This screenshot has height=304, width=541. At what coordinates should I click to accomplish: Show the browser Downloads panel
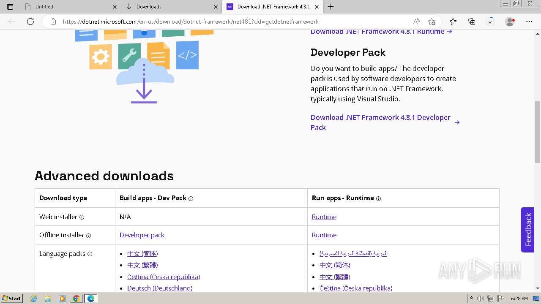tap(490, 22)
